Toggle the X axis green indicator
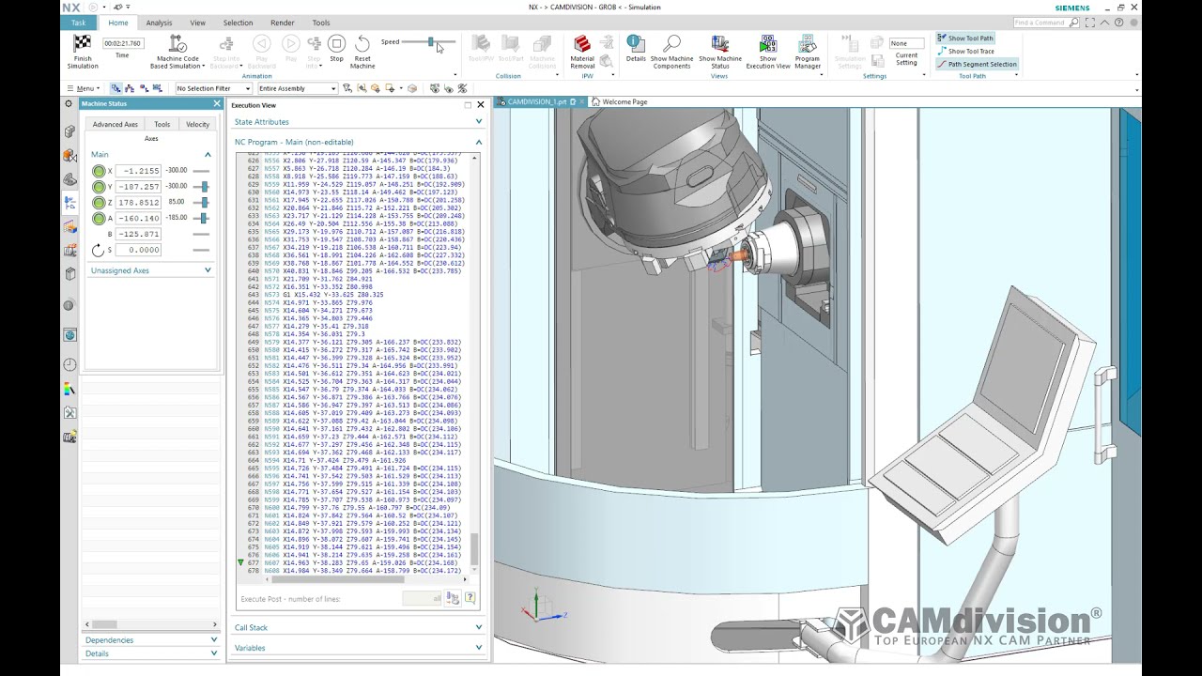Viewport: 1202px width, 676px height. [x=99, y=171]
